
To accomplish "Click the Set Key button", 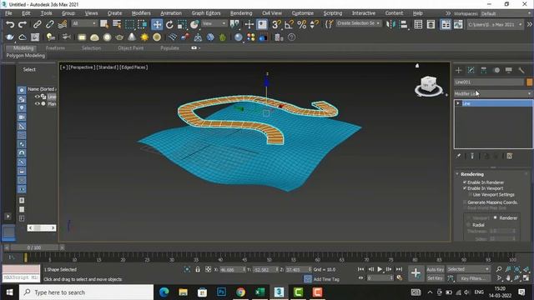I will 436,277.
